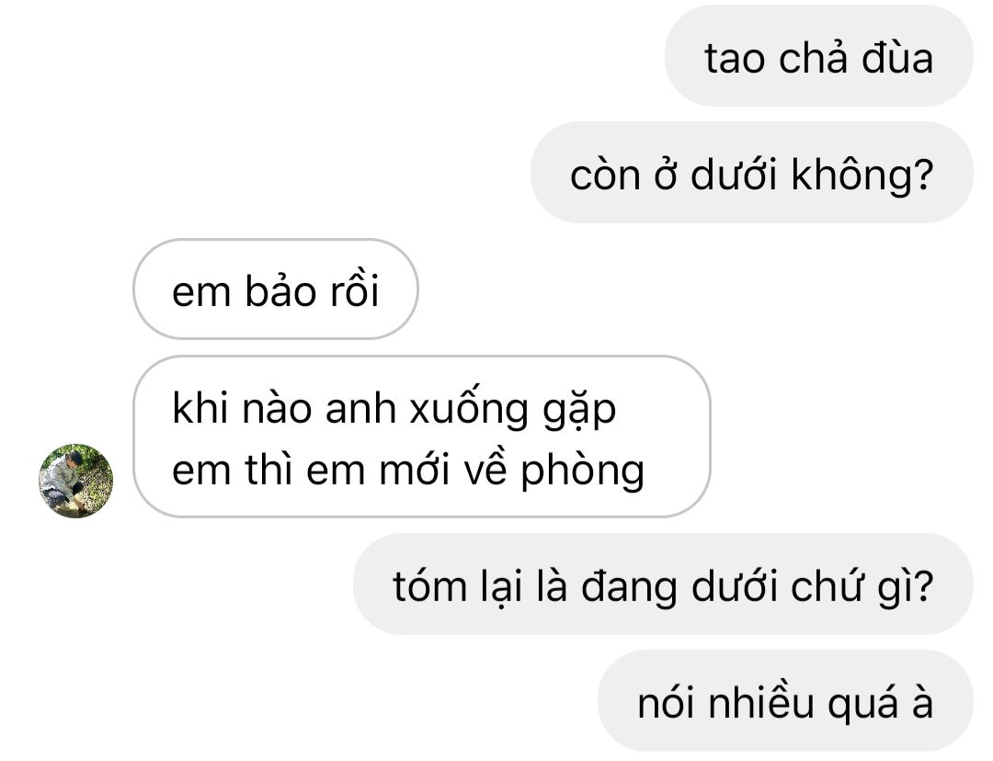993x761 pixels.
Task: Open the sender's round profile avatar
Action: pos(76,481)
